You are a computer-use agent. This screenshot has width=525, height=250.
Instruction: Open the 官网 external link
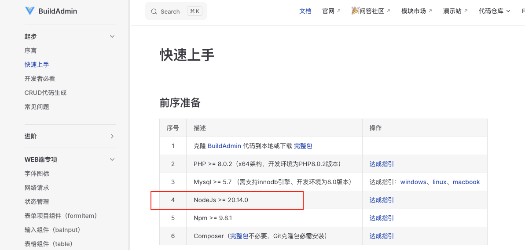coord(331,11)
